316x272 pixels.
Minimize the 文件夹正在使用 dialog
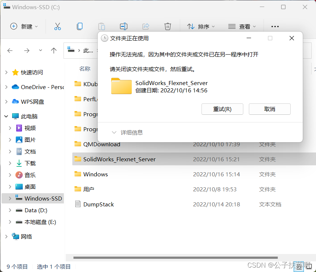tap(249, 38)
